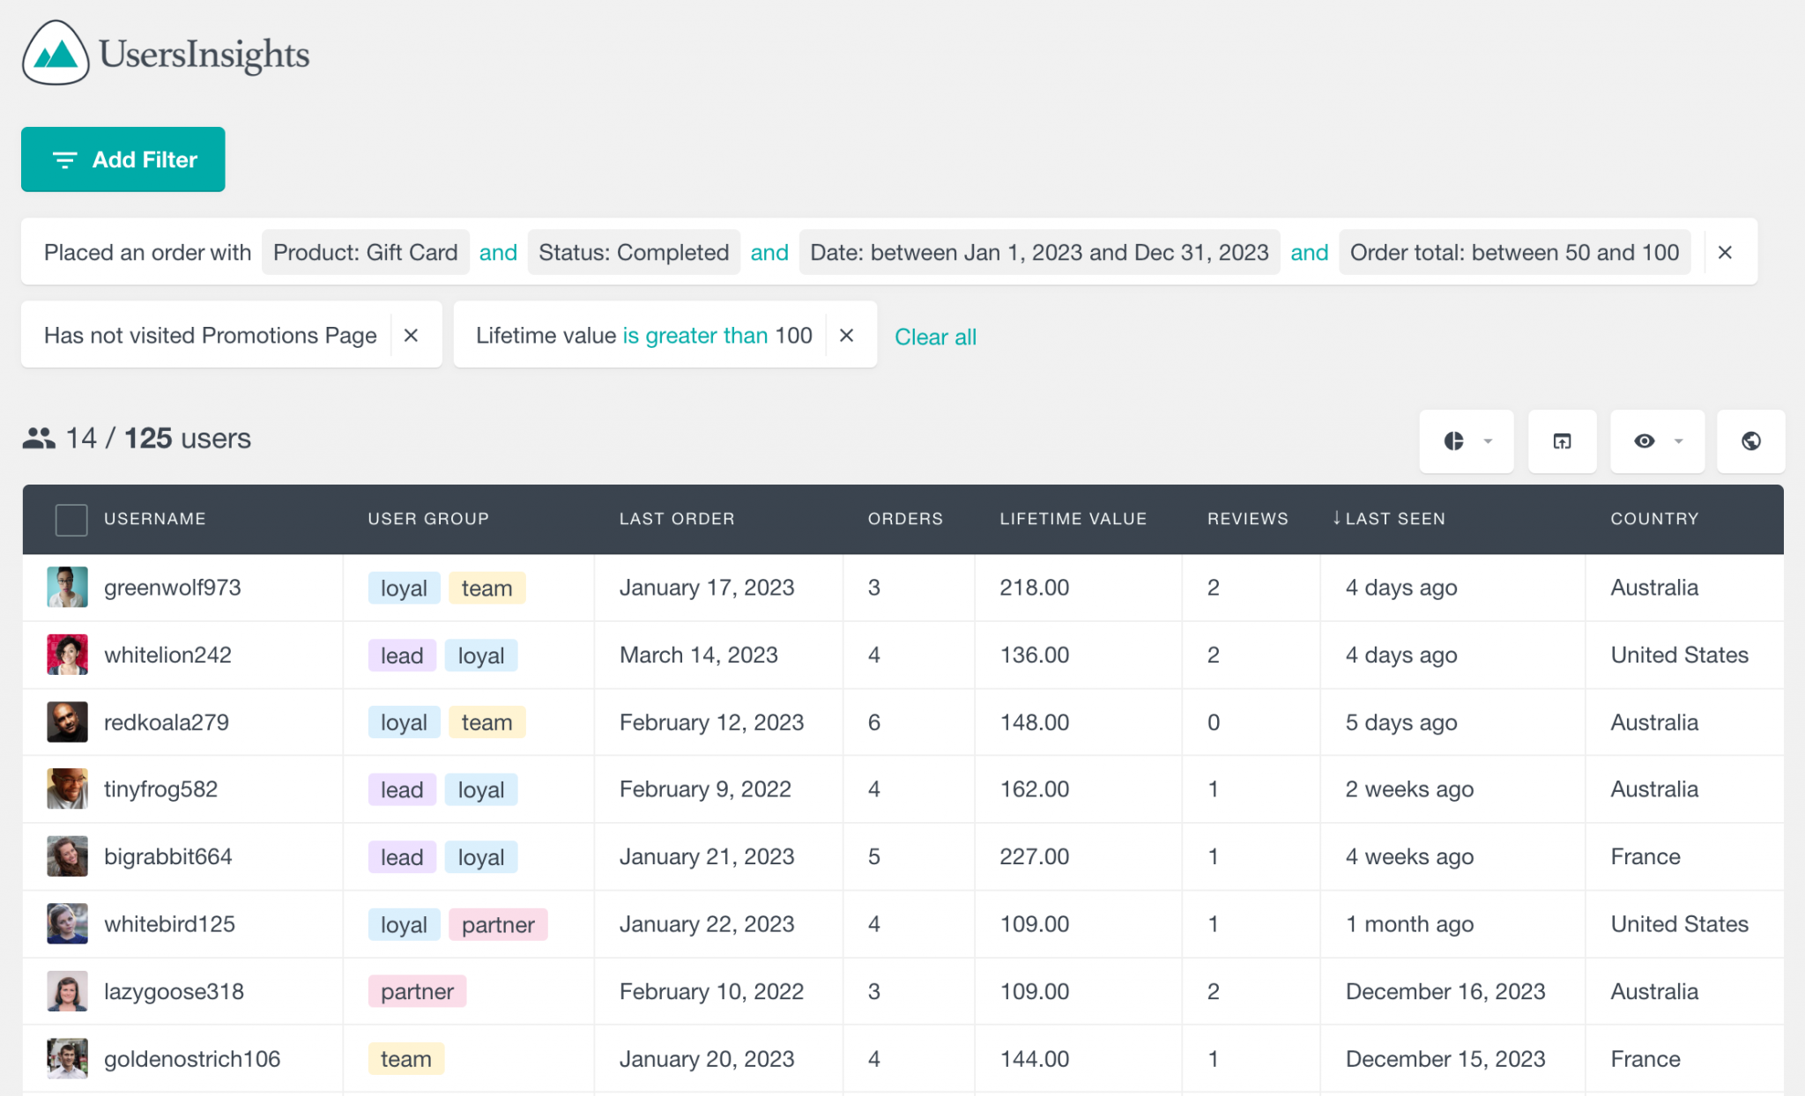Edit the 'Status: Completed' filter chip

(x=634, y=252)
